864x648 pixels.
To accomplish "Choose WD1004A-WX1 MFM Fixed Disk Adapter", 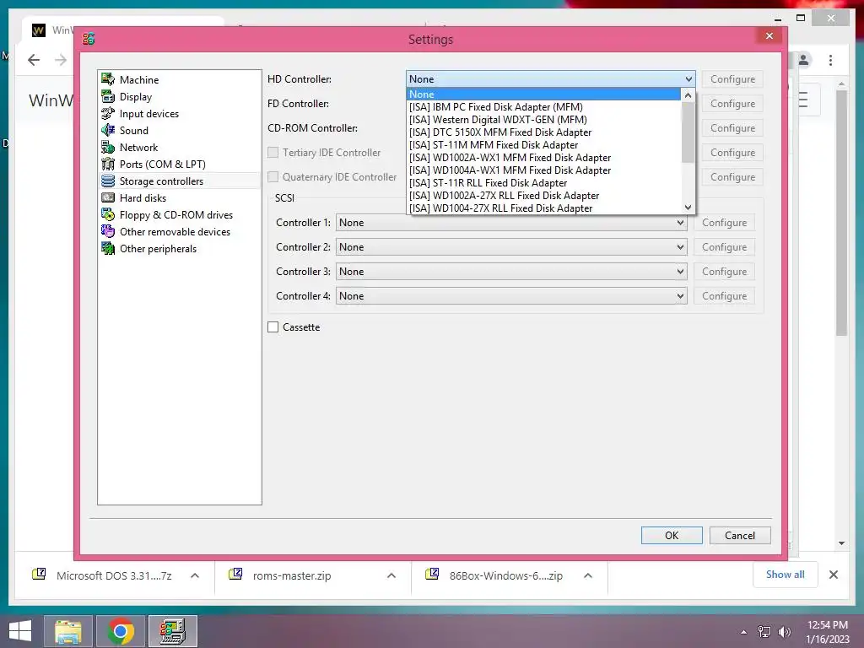I will 544,170.
